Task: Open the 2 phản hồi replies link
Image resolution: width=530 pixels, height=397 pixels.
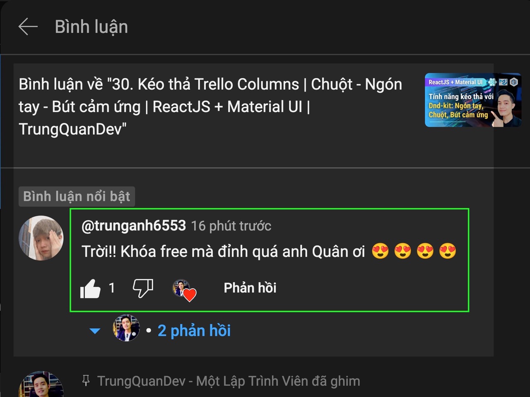Action: (x=194, y=331)
